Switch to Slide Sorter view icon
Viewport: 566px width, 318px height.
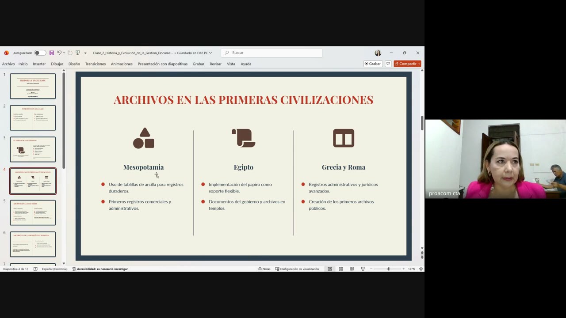(x=341, y=269)
